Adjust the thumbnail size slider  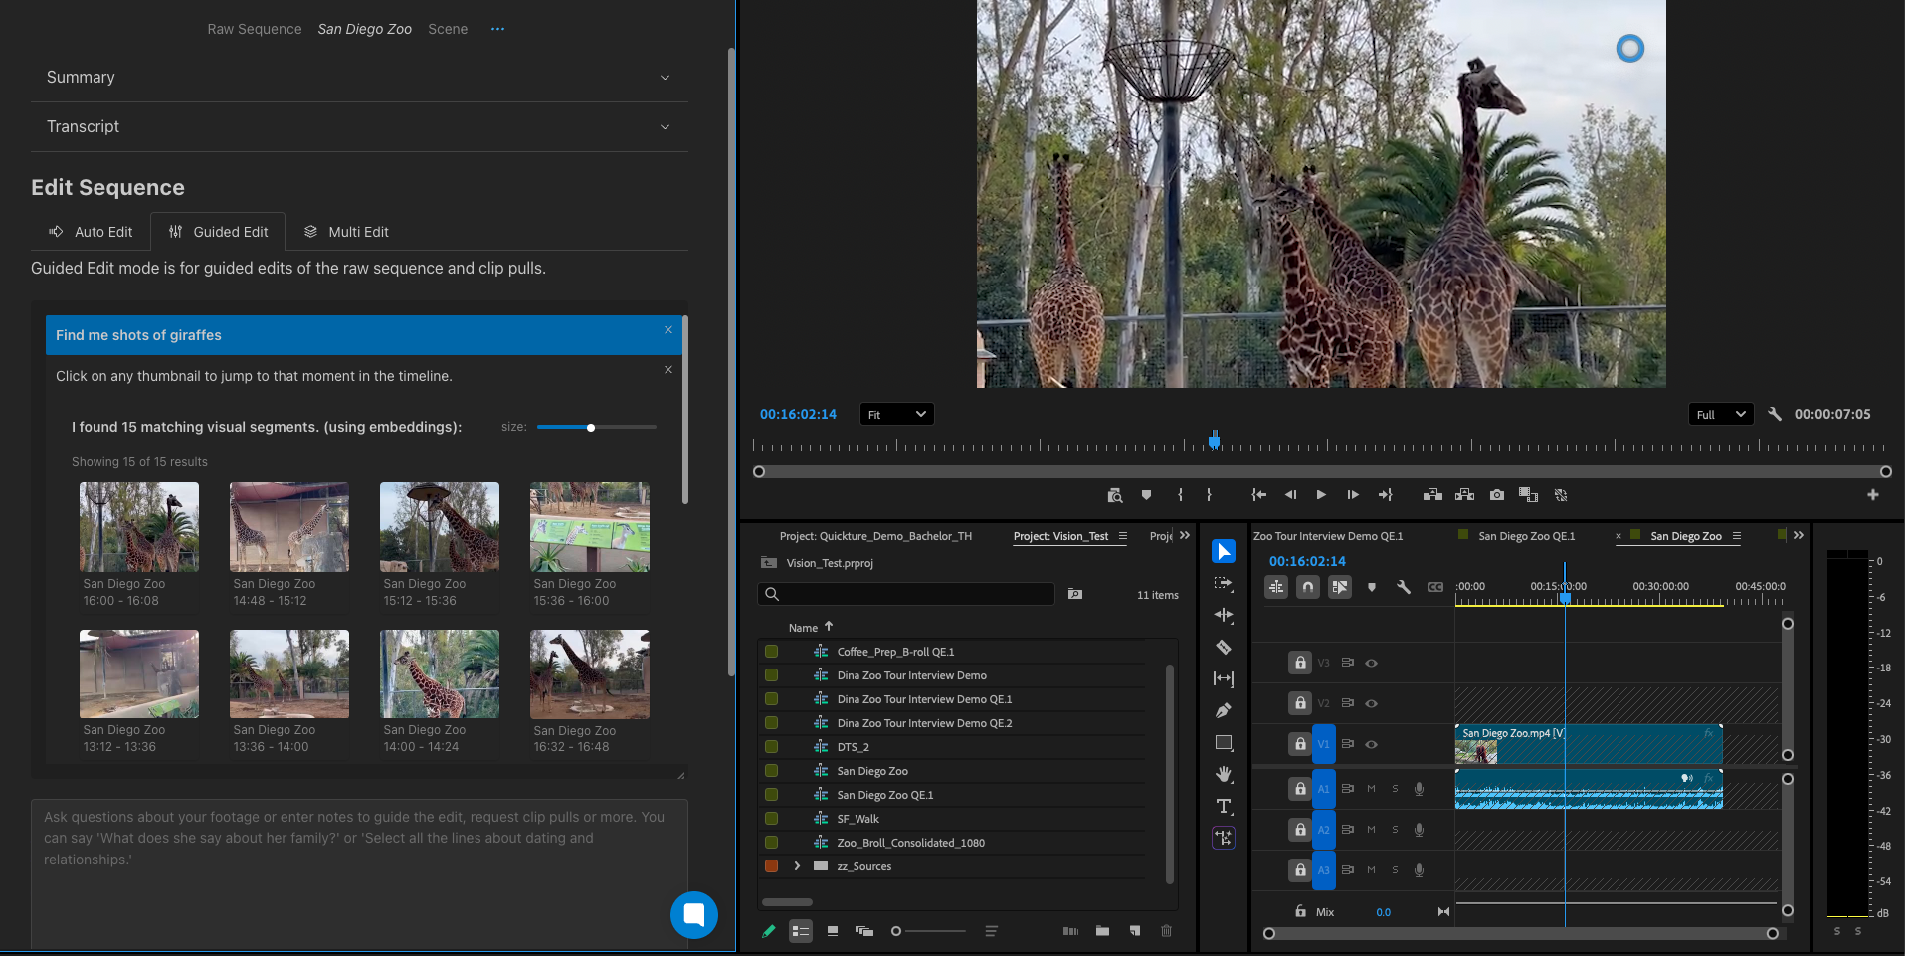[x=591, y=428]
